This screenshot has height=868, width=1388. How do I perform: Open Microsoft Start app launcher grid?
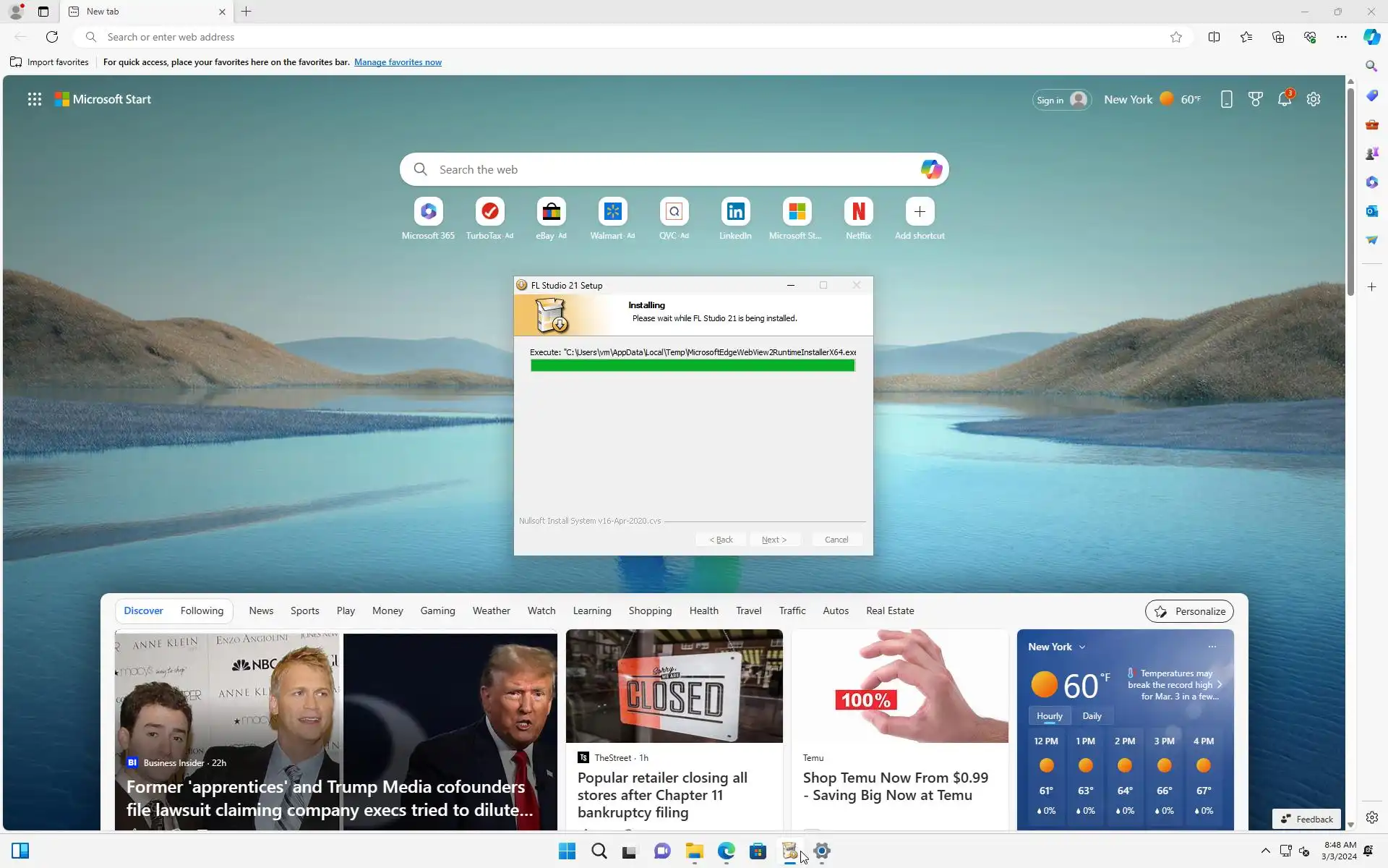click(34, 100)
